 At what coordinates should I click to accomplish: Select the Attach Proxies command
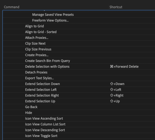pyautogui.click(x=37, y=38)
